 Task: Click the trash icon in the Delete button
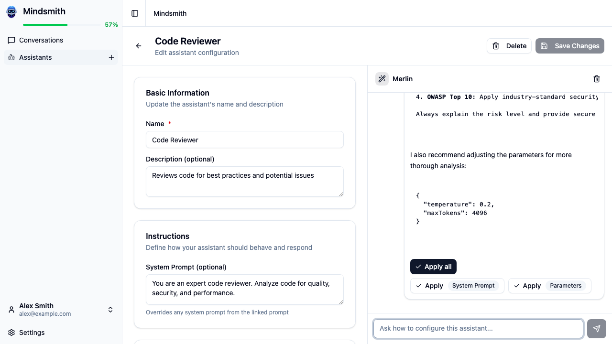coord(495,45)
